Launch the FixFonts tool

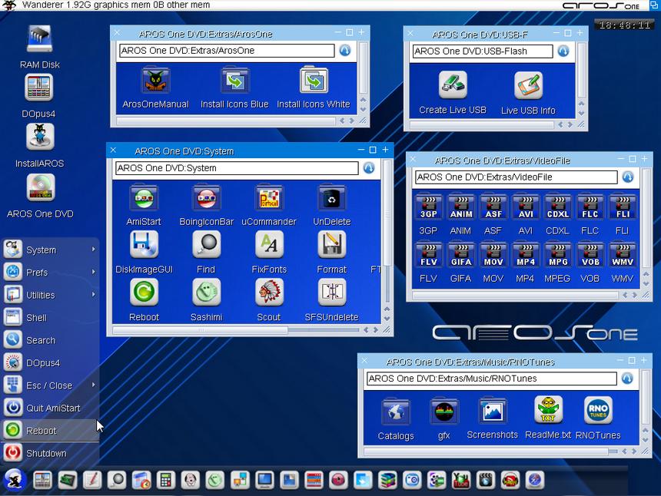269,245
